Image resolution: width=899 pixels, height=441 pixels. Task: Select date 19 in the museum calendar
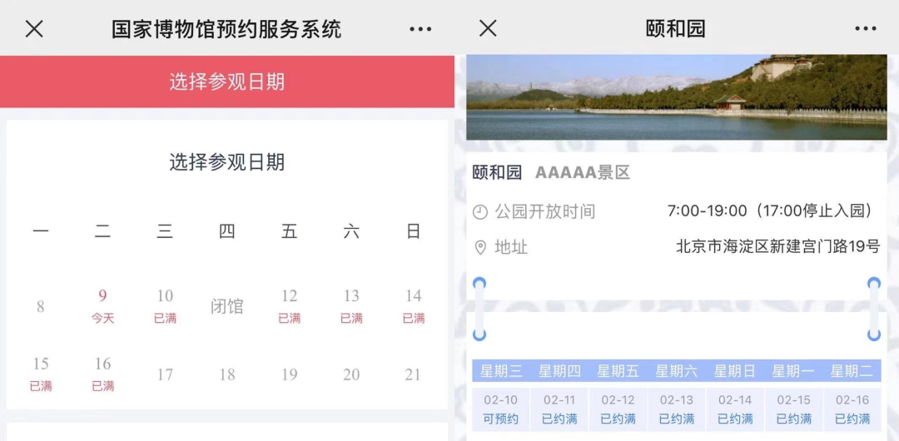pyautogui.click(x=290, y=375)
